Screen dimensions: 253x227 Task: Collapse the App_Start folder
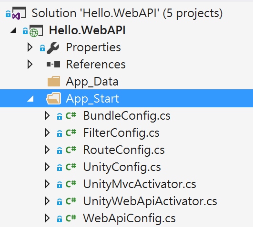click(x=30, y=99)
